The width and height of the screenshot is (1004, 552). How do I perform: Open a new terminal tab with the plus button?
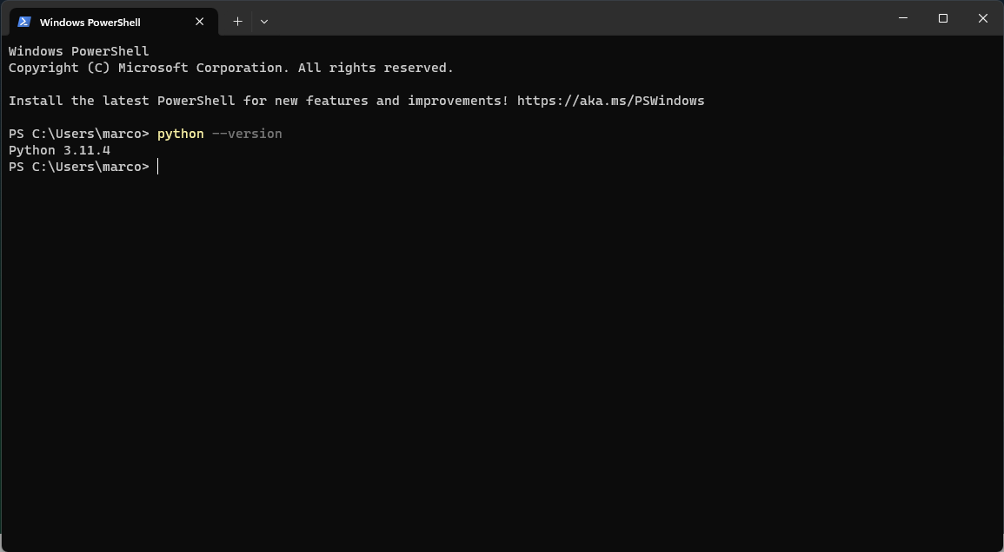[x=237, y=21]
